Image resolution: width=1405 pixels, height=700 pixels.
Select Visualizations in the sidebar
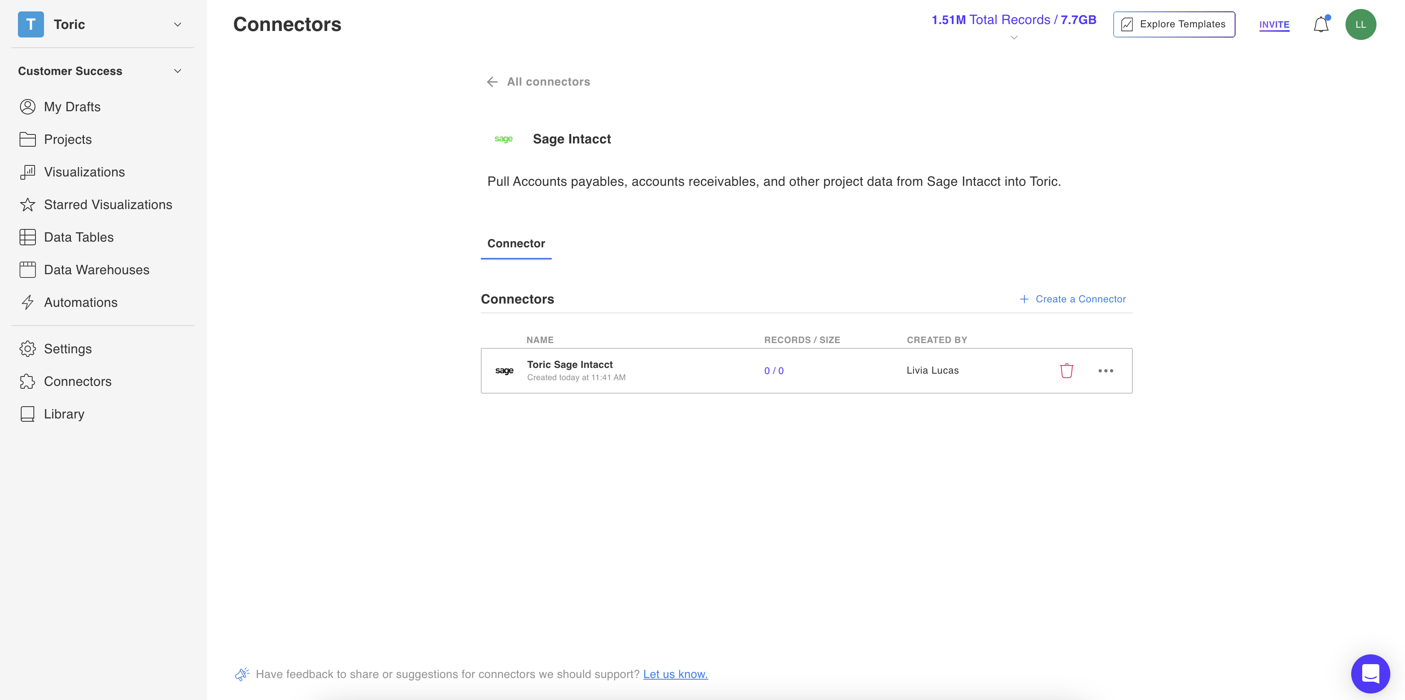84,172
